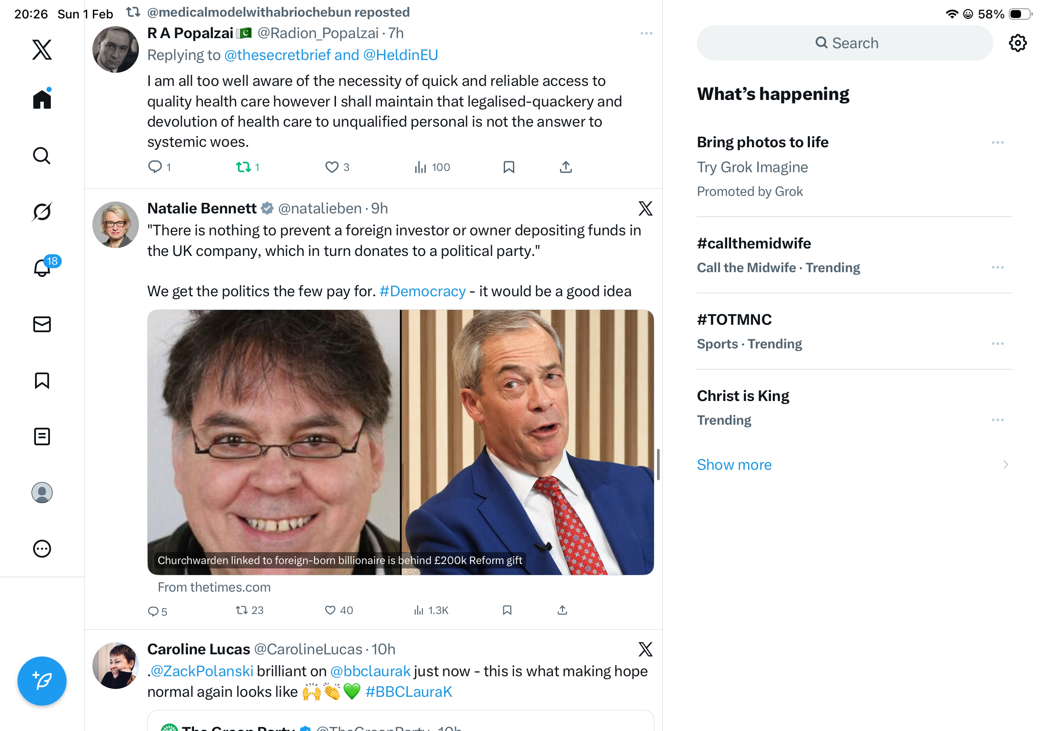Click the Search input field

(x=845, y=43)
